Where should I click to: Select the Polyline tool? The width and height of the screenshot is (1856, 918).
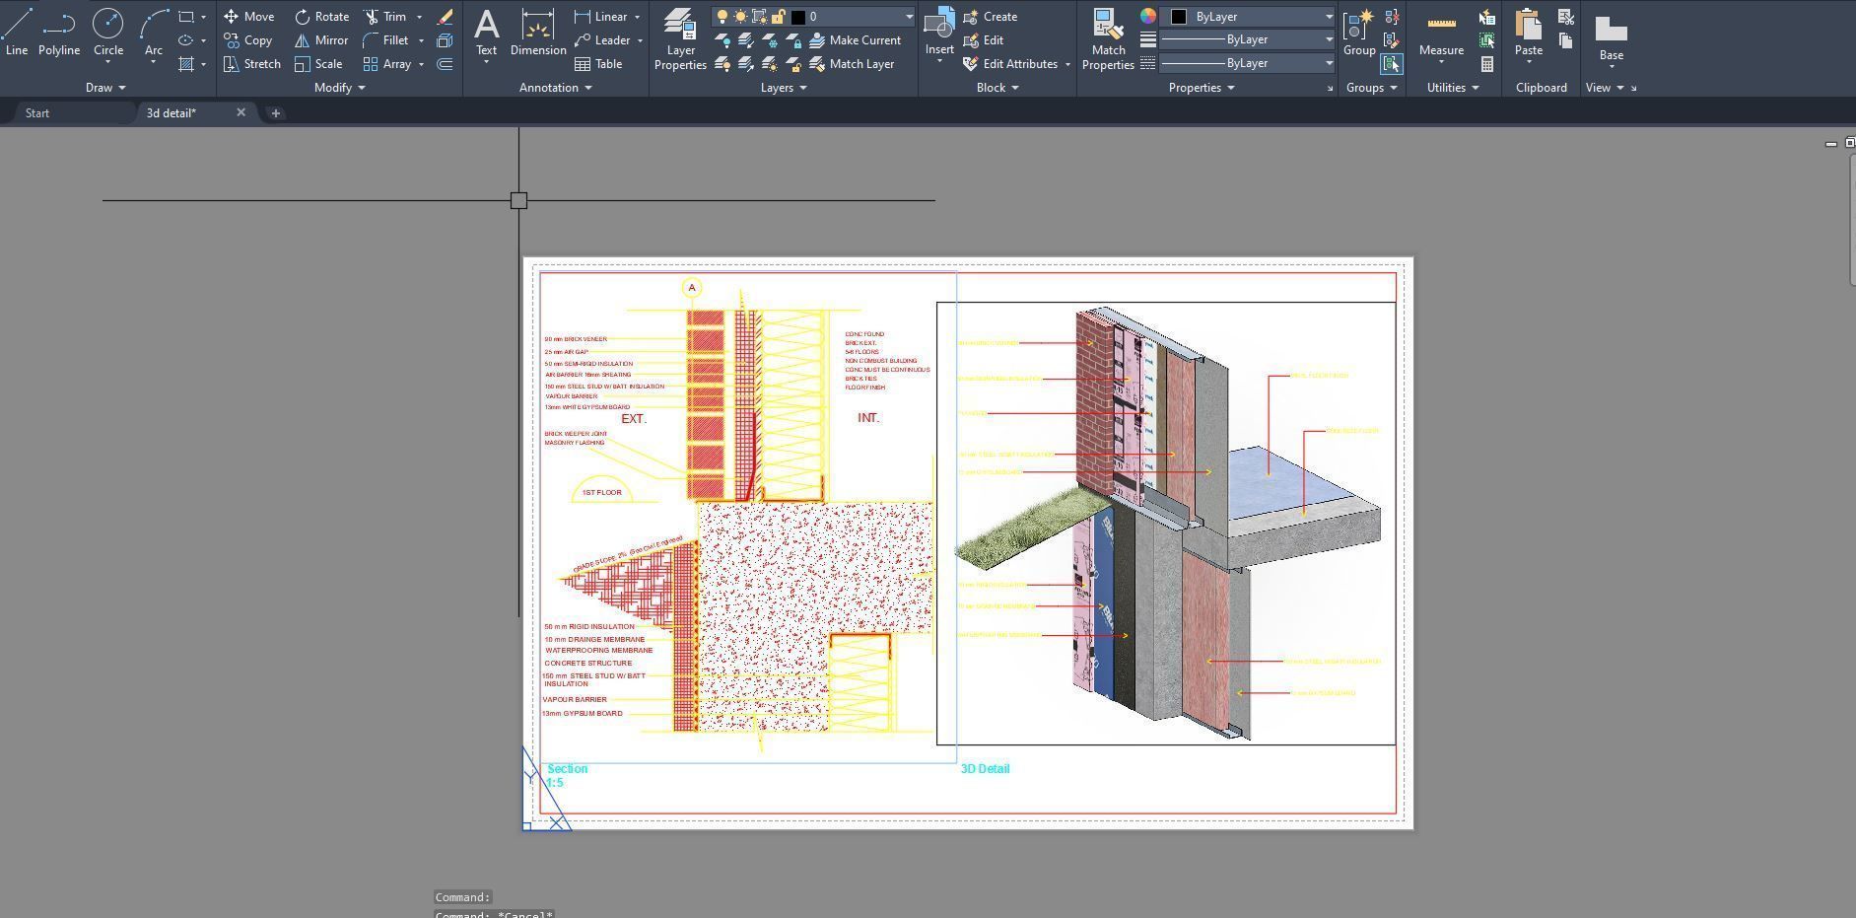[59, 33]
